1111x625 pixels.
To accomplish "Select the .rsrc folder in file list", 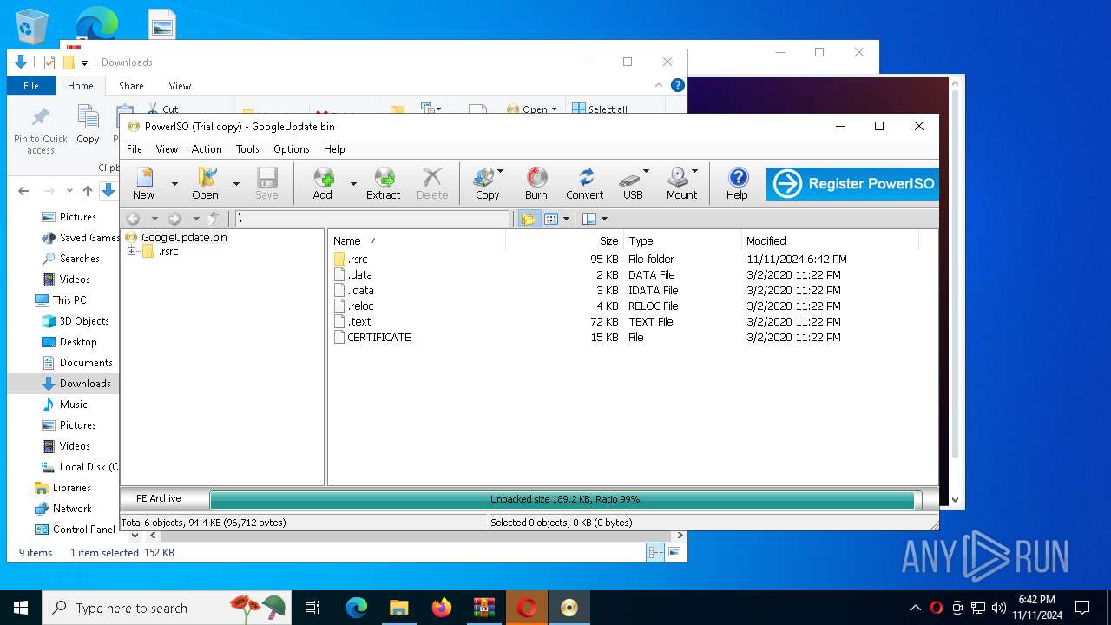I will coord(358,259).
